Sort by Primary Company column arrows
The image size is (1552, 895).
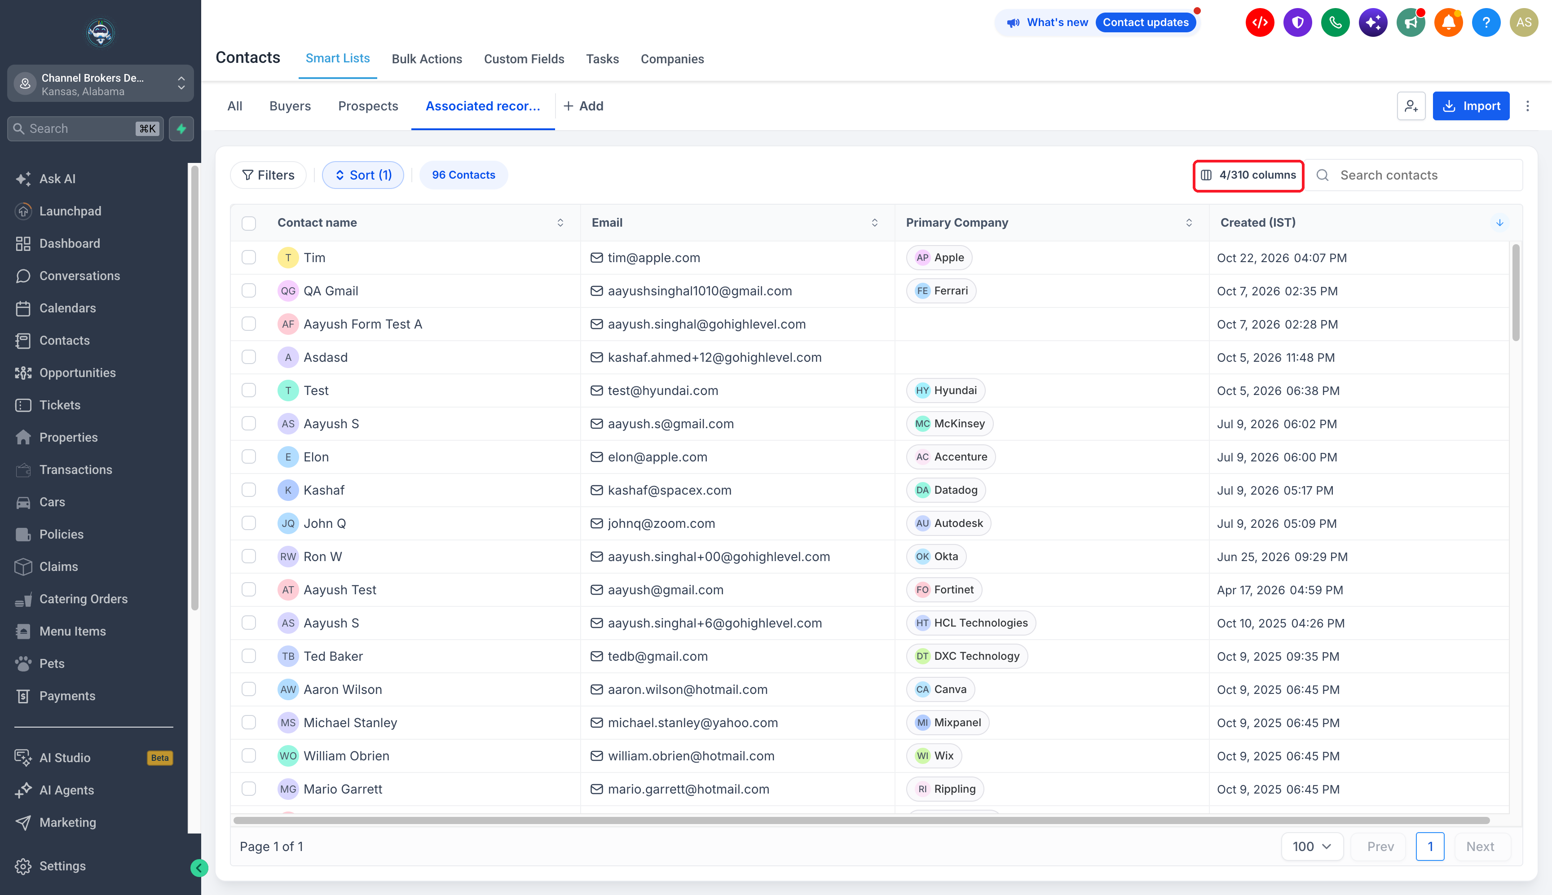coord(1189,223)
